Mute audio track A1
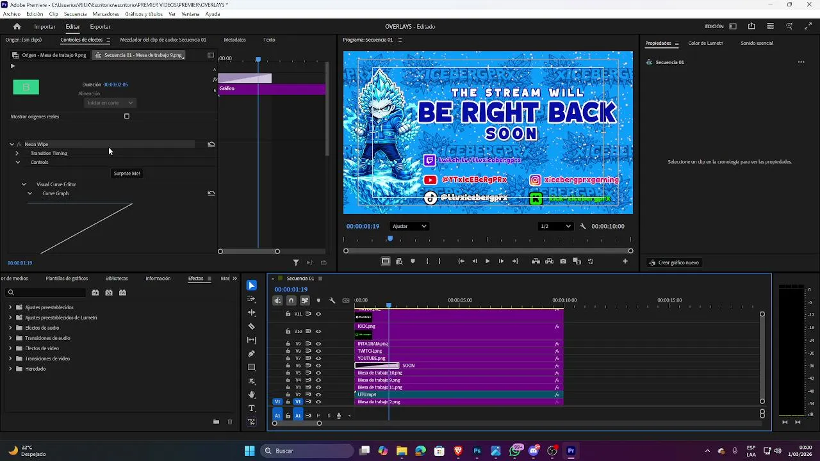The image size is (820, 461). [319, 416]
